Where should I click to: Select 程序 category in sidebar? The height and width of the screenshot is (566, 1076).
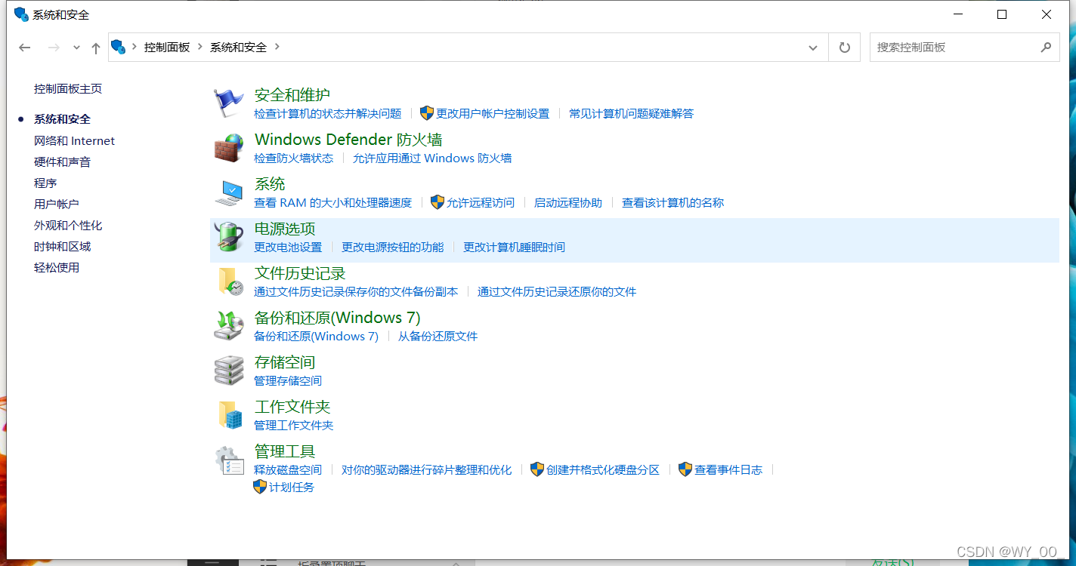tap(45, 183)
